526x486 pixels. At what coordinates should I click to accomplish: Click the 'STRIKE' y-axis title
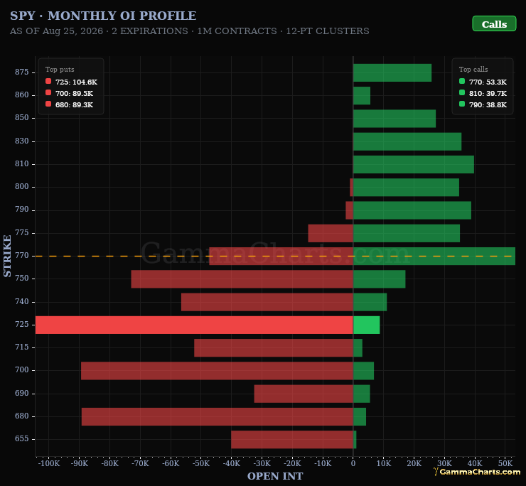pyautogui.click(x=7, y=256)
